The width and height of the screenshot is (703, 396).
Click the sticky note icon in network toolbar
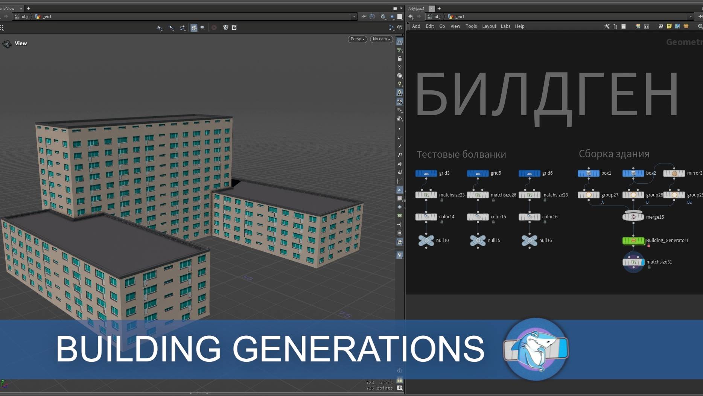[670, 26]
